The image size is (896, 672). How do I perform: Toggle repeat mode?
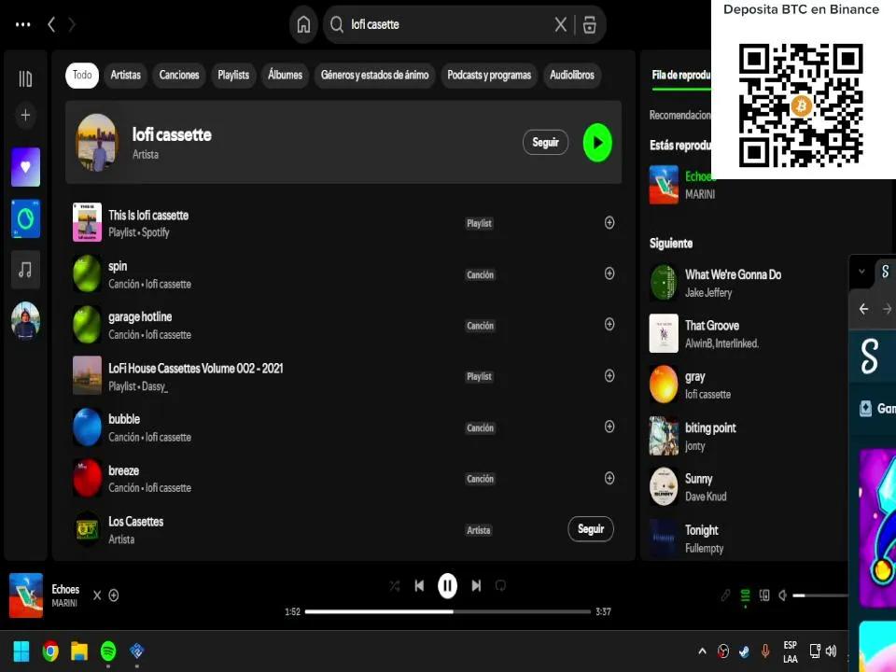click(x=500, y=586)
